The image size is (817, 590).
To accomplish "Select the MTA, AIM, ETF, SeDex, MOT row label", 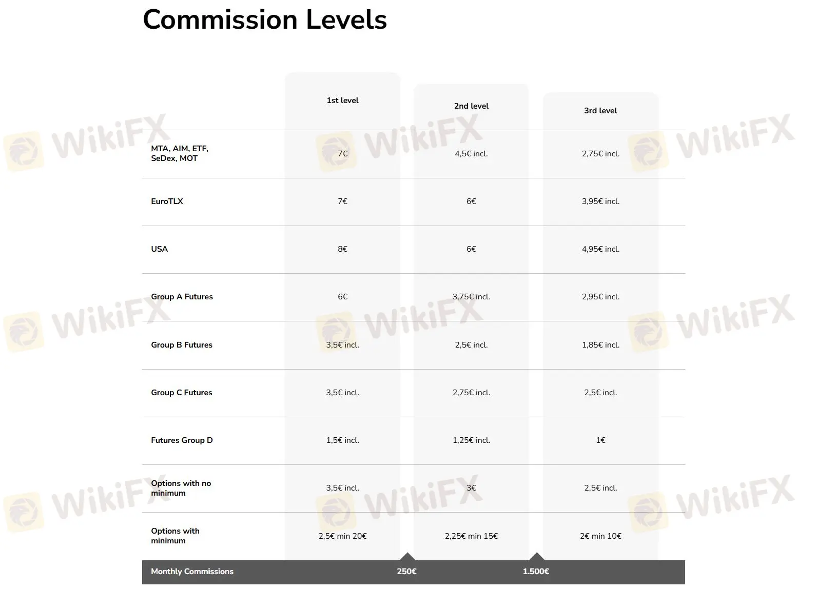I will [180, 153].
